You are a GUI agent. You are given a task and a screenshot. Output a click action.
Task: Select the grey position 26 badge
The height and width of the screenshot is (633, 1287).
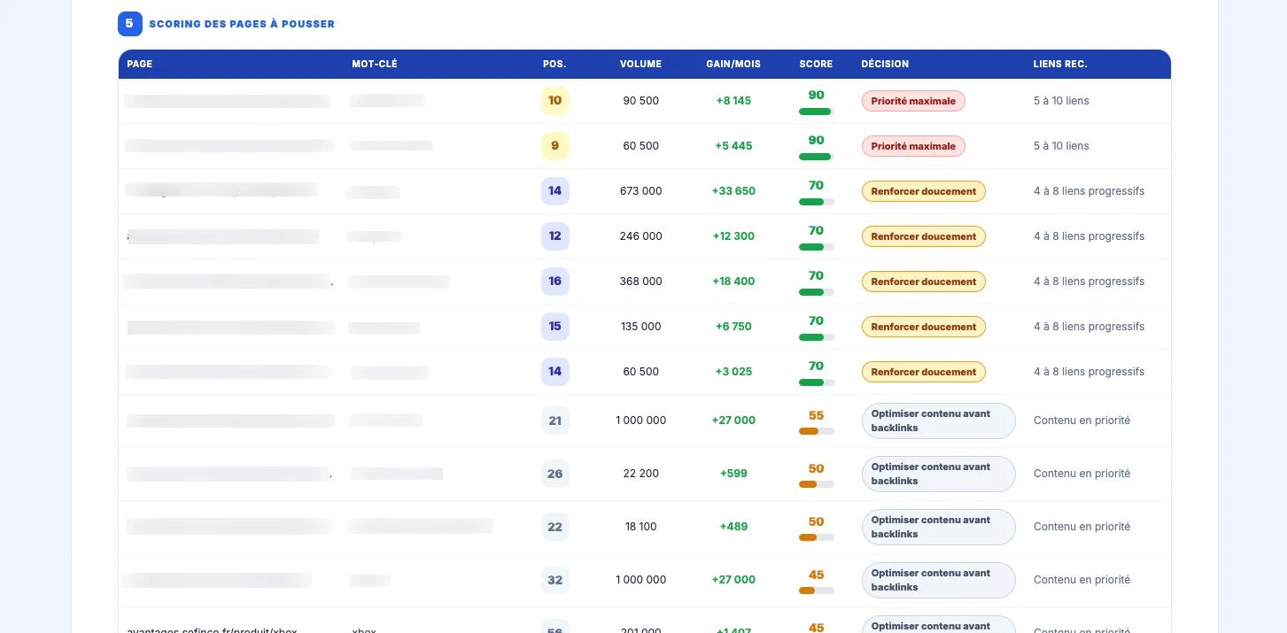click(555, 474)
